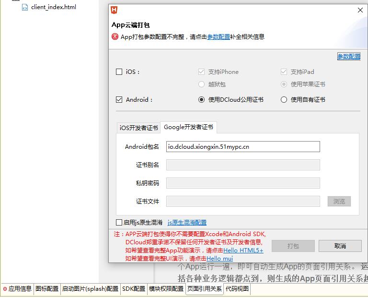The image size is (368, 298).
Task: Click the 参数配置 link at top right
Action: pos(349,57)
